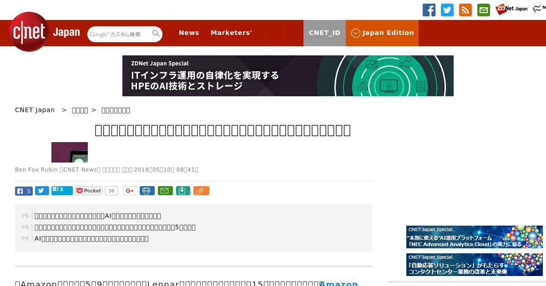Open the CNET_ID tab
This screenshot has width=546, height=286.
pos(324,33)
